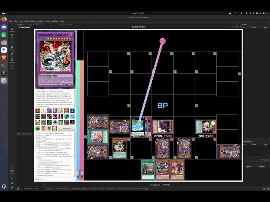Open the 4 Compile Output pane
The width and height of the screenshot is (270, 202).
pyautogui.click(x=97, y=189)
